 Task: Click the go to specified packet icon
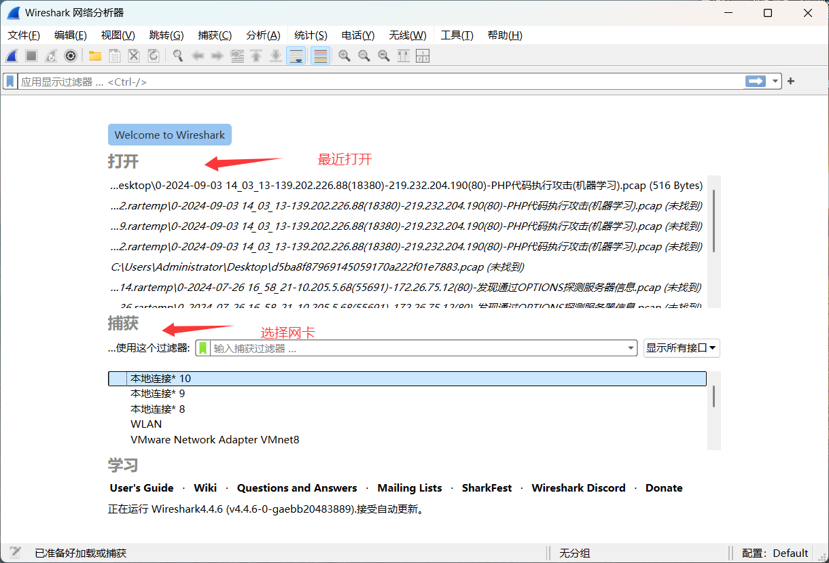point(237,56)
